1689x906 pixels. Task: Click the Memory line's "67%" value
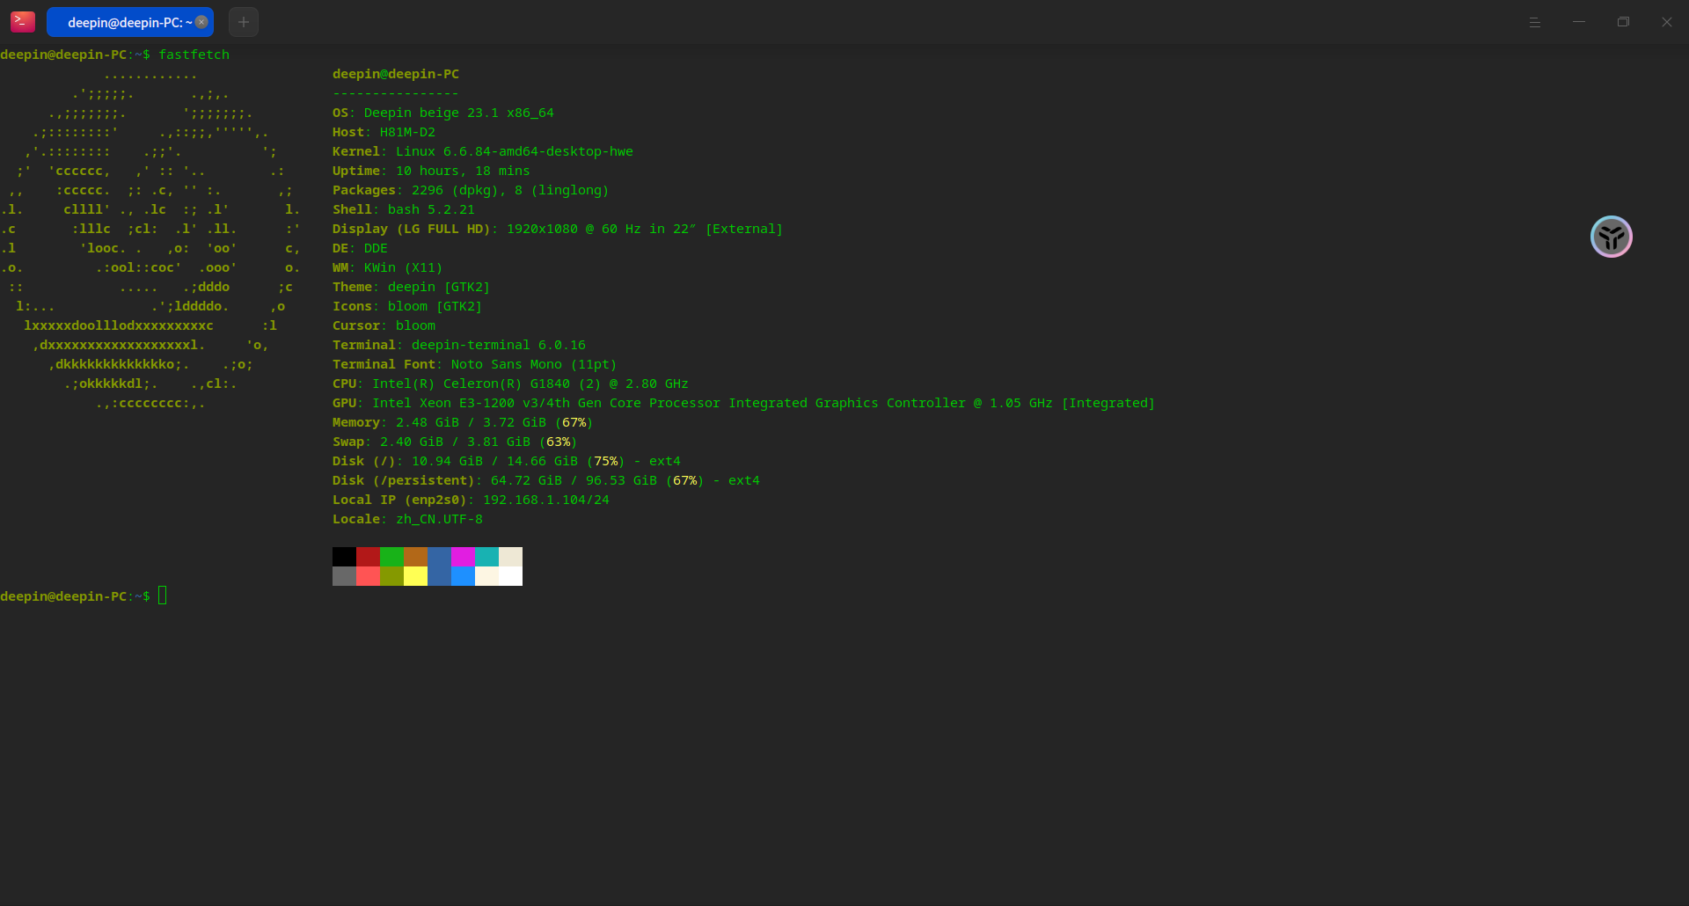574,422
